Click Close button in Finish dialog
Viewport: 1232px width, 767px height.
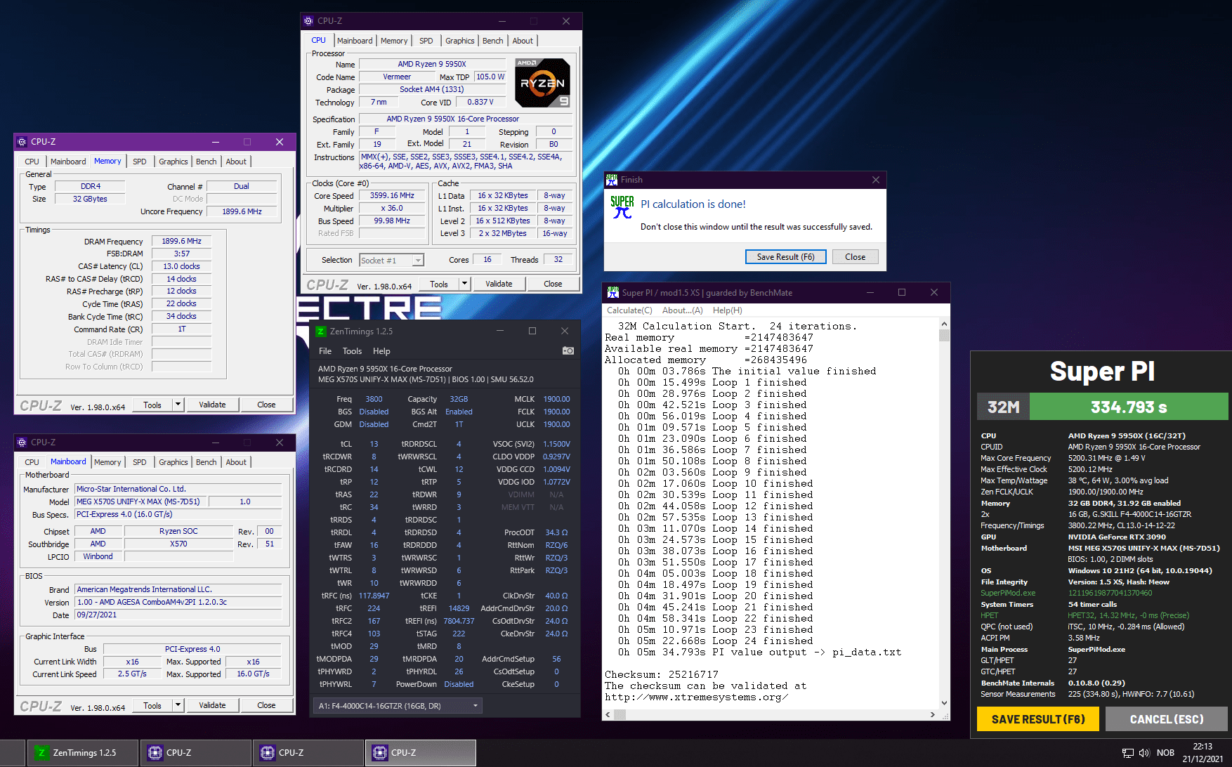tap(856, 257)
